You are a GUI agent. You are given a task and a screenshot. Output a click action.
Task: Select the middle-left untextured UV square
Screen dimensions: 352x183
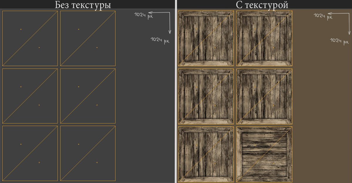(x=30, y=96)
